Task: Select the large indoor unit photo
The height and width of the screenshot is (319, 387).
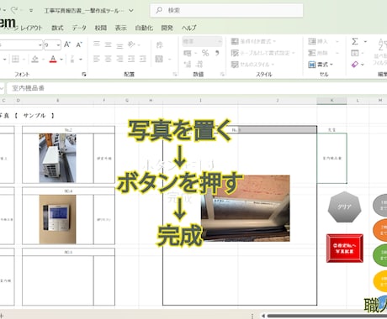Action: (x=246, y=208)
